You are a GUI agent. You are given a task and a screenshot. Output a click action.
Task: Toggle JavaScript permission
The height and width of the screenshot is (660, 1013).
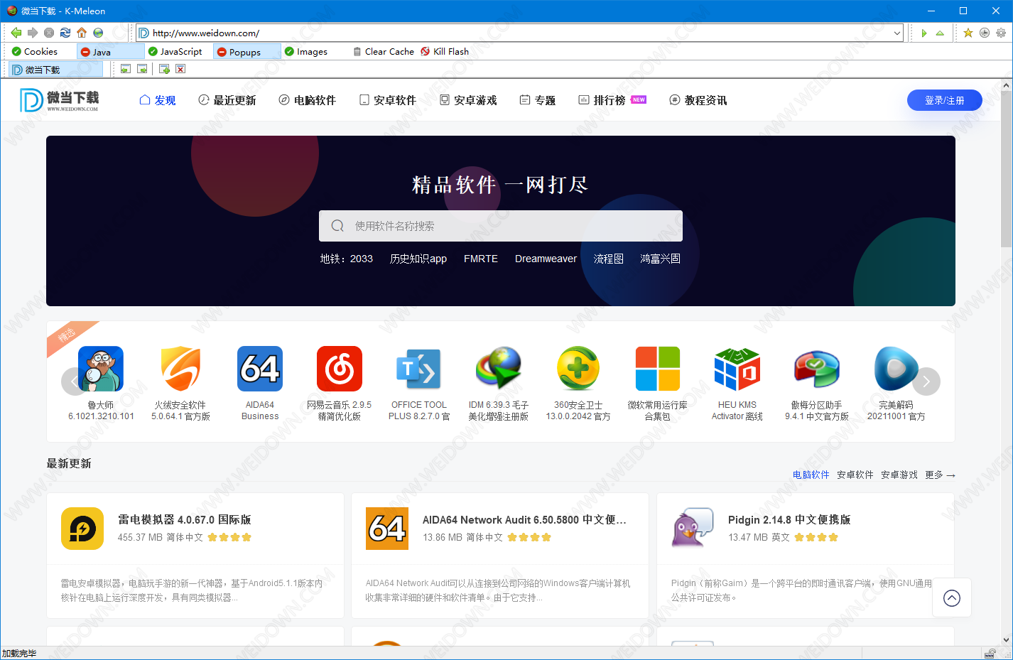point(175,52)
